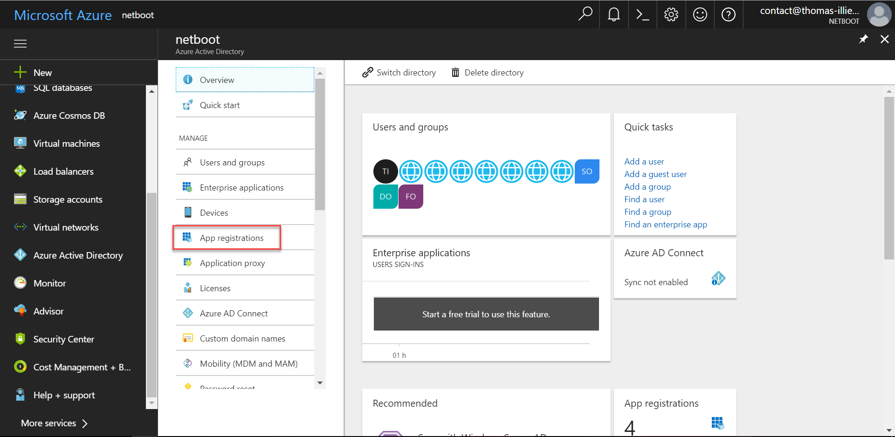Click netboot breadcrumb in top bar
This screenshot has height=437, width=895.
click(x=138, y=15)
